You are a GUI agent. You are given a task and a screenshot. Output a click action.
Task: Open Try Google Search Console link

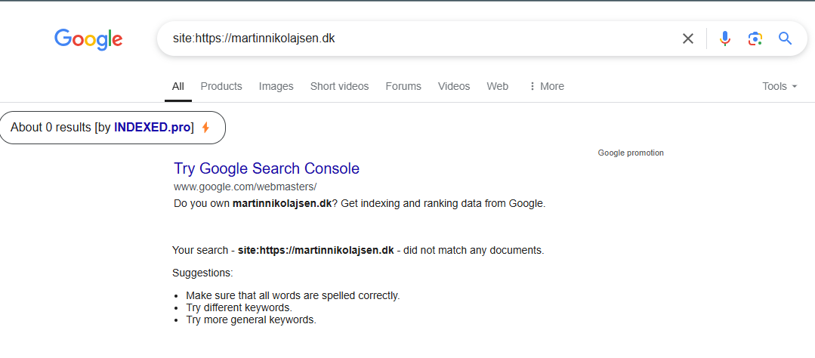pyautogui.click(x=267, y=168)
